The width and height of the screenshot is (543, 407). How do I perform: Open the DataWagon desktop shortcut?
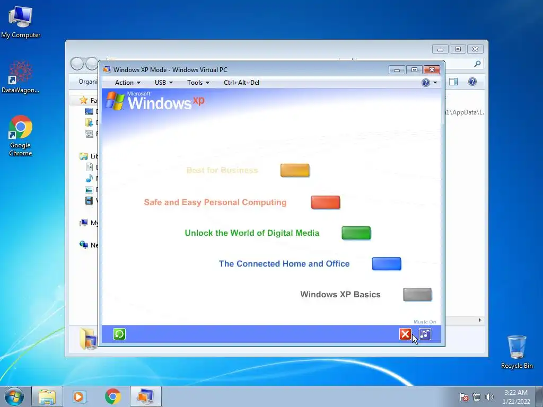(x=21, y=77)
